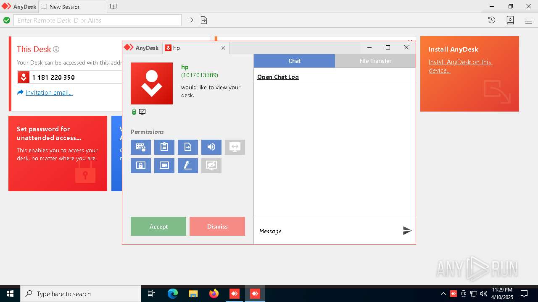Click the hp user avatar image
Screen dimensions: 538x302
[152, 83]
